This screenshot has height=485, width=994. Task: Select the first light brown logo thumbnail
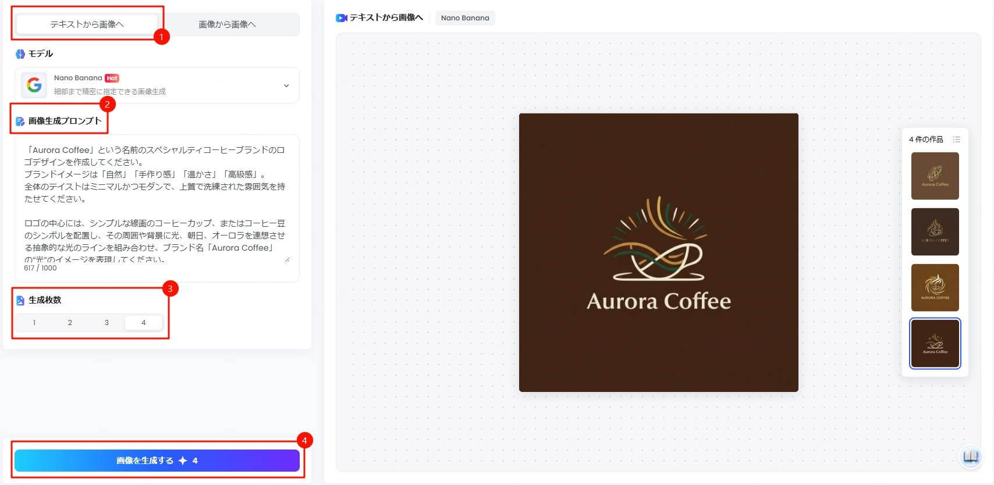pos(935,176)
